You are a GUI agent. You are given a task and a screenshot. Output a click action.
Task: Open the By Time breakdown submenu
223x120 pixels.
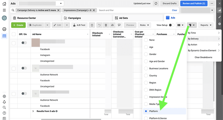203,33
